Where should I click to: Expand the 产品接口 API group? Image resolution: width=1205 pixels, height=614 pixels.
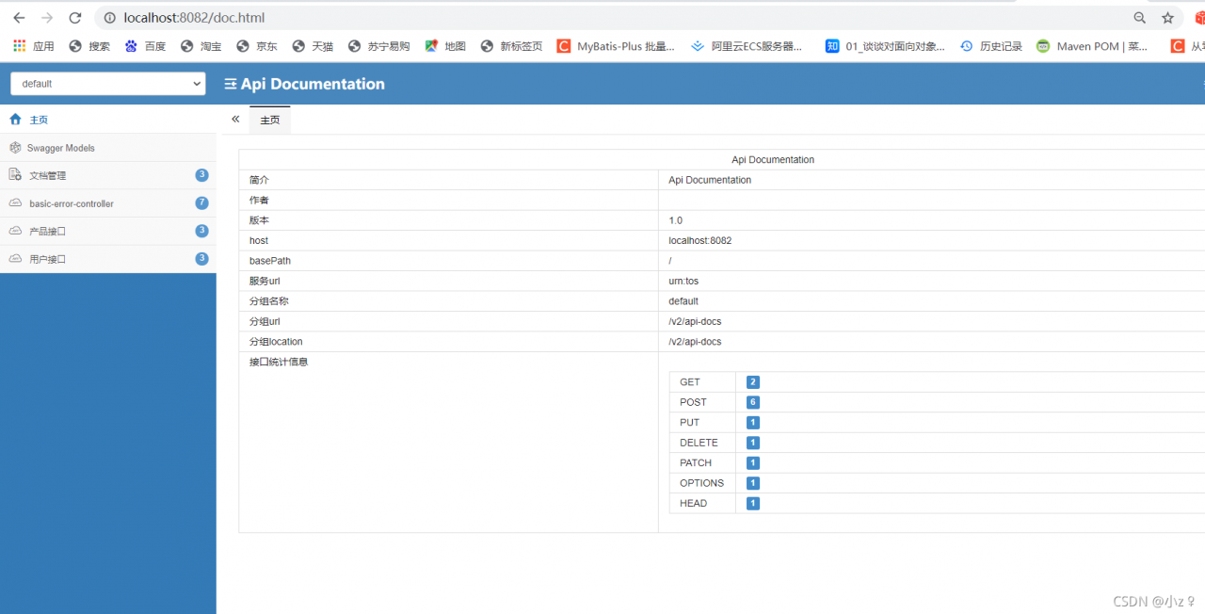(x=108, y=231)
